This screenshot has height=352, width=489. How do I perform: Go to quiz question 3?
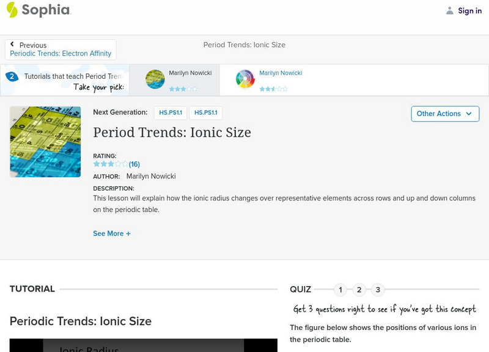click(x=378, y=290)
